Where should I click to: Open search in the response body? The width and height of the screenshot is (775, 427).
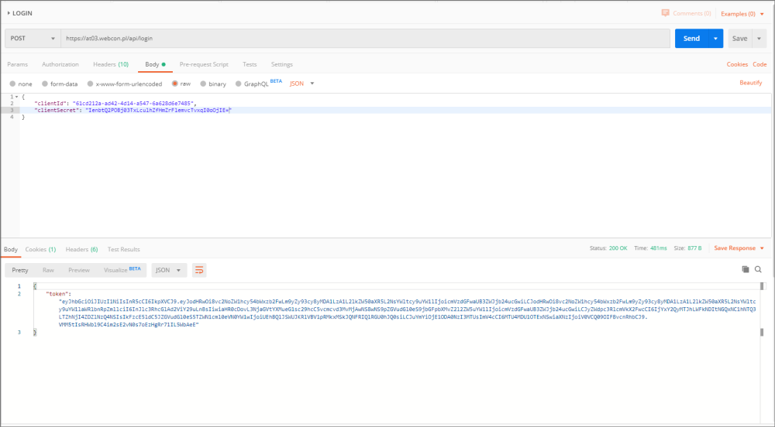[759, 269]
